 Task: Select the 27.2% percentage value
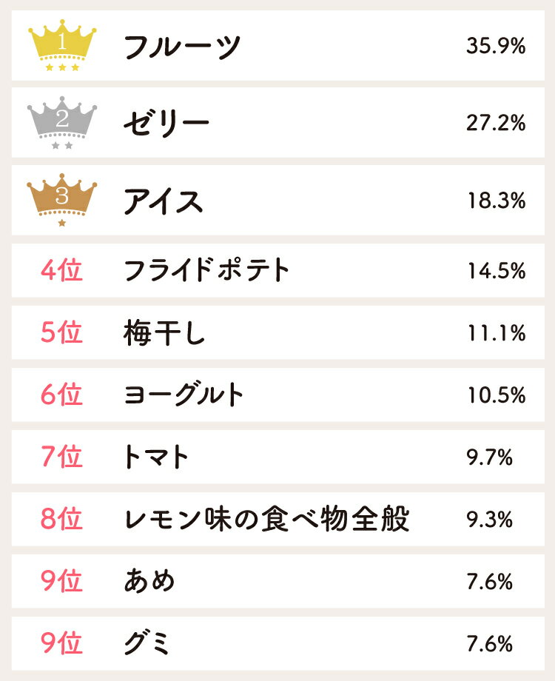(x=495, y=124)
